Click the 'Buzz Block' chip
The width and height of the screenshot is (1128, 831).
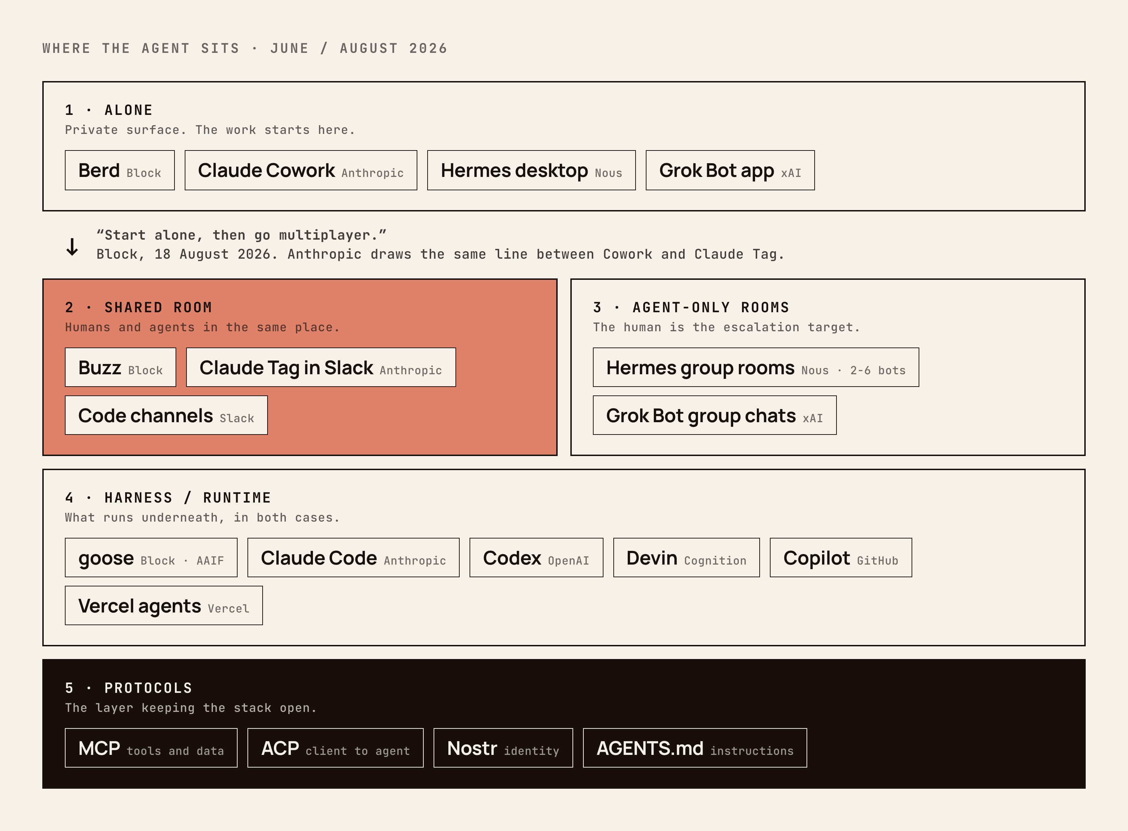120,367
